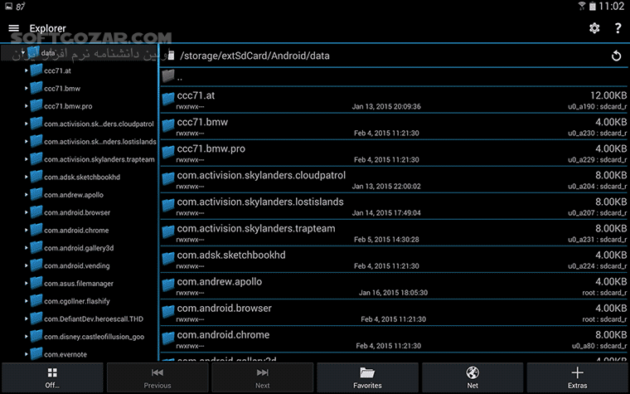The height and width of the screenshot is (394, 630).
Task: Click folder icon of com.activision.skylanders.lostislands row
Action: click(x=168, y=205)
